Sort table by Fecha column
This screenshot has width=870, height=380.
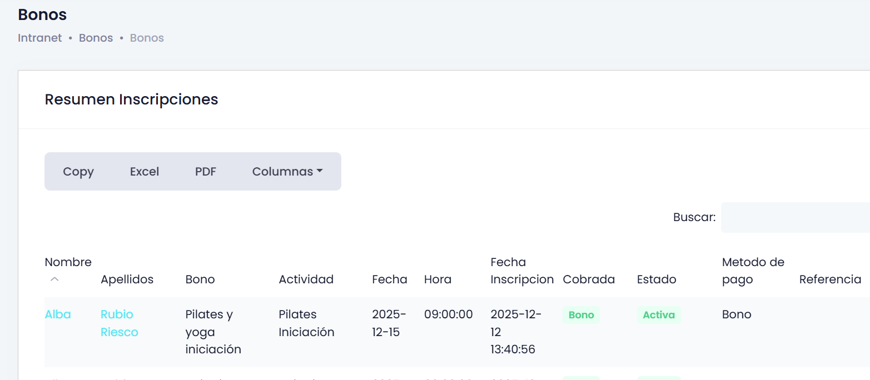[389, 279]
